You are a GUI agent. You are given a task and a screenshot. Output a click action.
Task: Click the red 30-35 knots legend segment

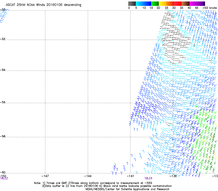point(178,4)
